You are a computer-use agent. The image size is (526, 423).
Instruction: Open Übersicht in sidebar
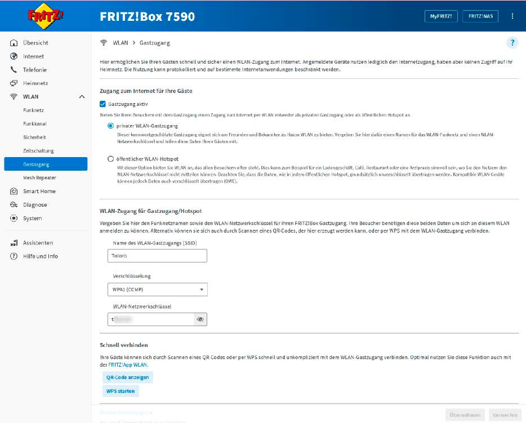(35, 43)
